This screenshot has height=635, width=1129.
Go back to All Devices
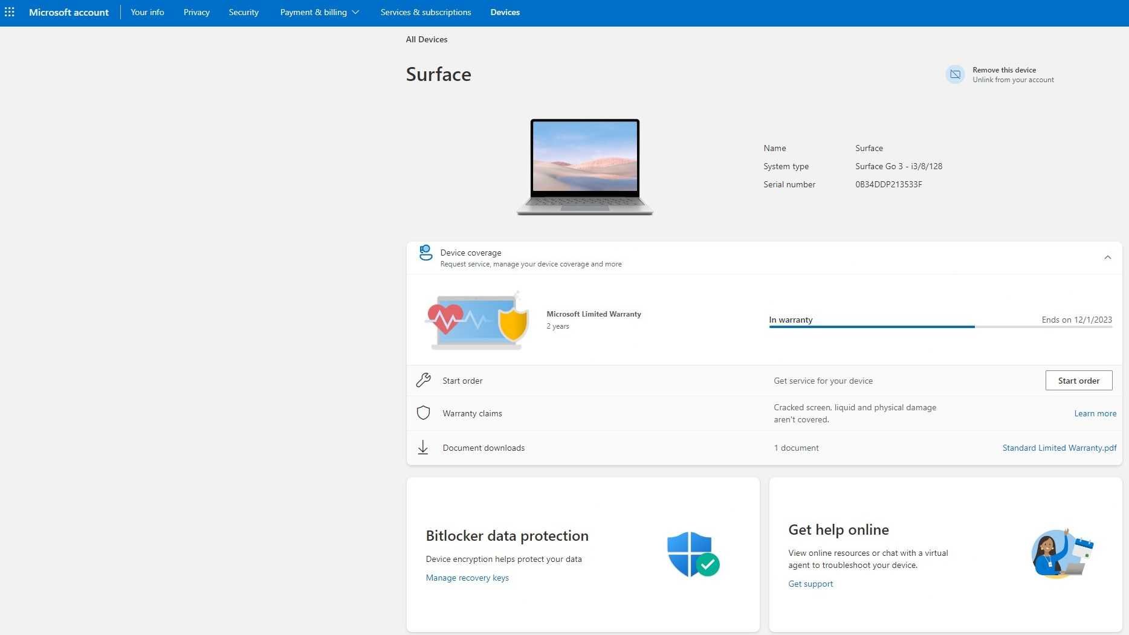(x=427, y=39)
